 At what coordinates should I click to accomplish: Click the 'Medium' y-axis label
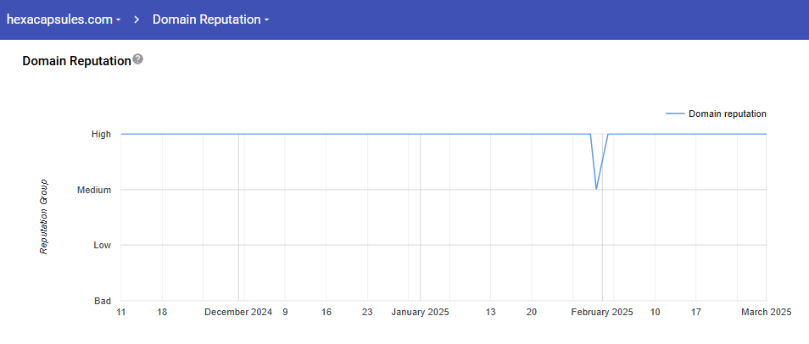tap(94, 190)
